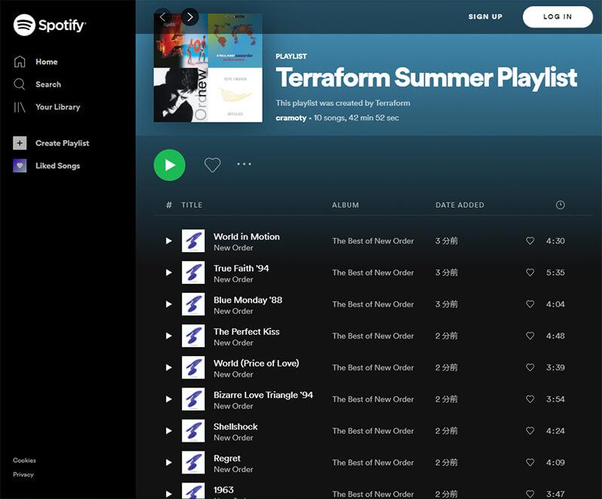Image resolution: width=602 pixels, height=499 pixels.
Task: Open the Privacy link
Action: (x=23, y=475)
